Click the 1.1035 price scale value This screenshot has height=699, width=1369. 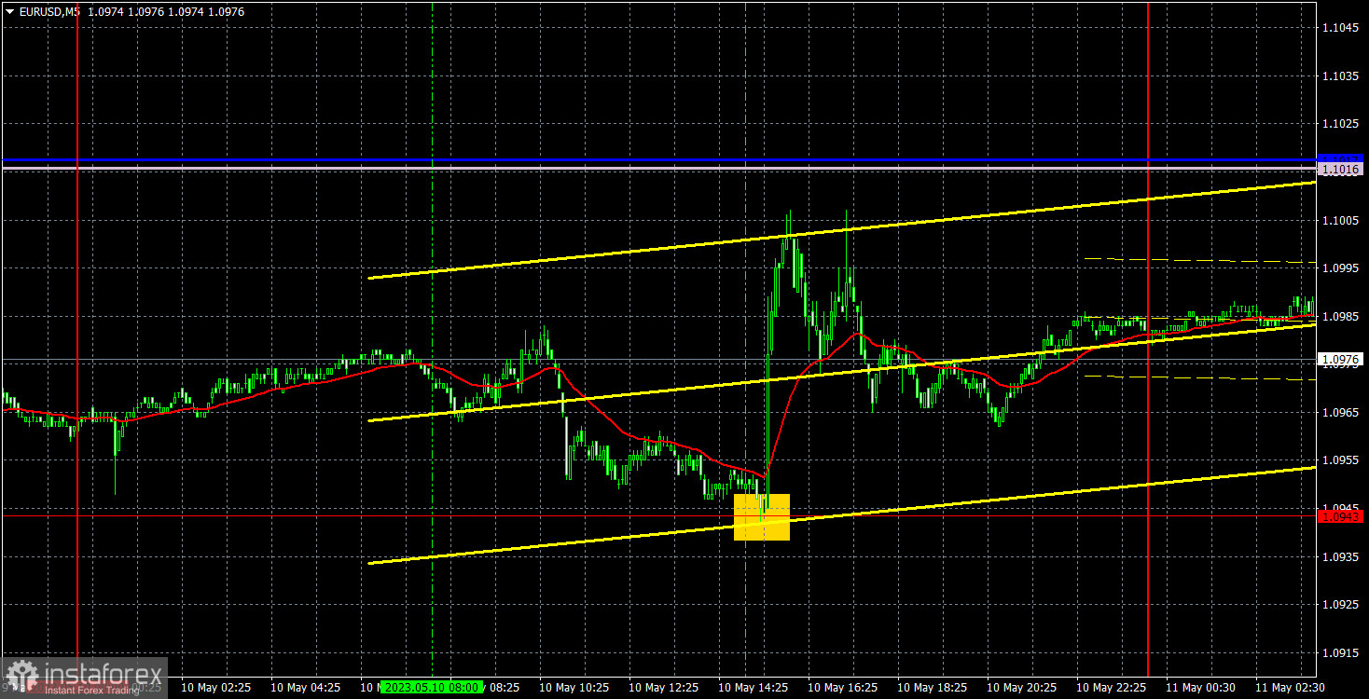click(x=1340, y=75)
